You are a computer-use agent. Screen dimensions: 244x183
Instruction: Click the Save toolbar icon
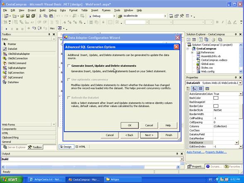coord(28,16)
